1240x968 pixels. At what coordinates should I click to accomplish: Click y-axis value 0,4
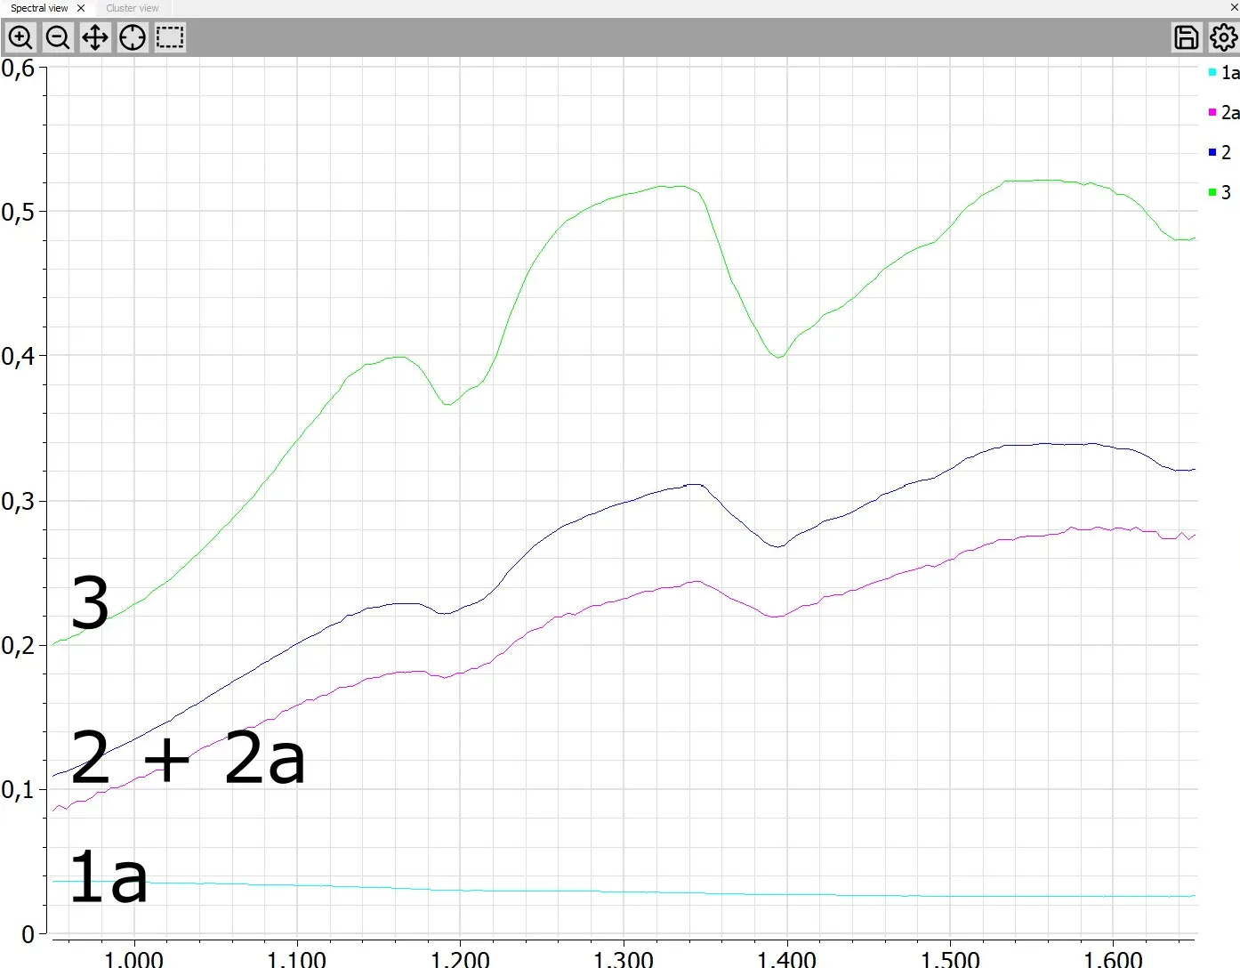click(18, 356)
